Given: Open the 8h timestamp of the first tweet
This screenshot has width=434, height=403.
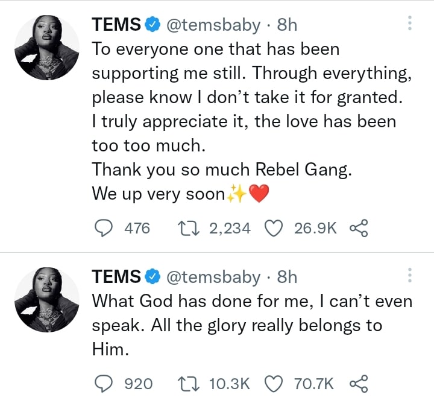Looking at the screenshot, I should click(287, 25).
